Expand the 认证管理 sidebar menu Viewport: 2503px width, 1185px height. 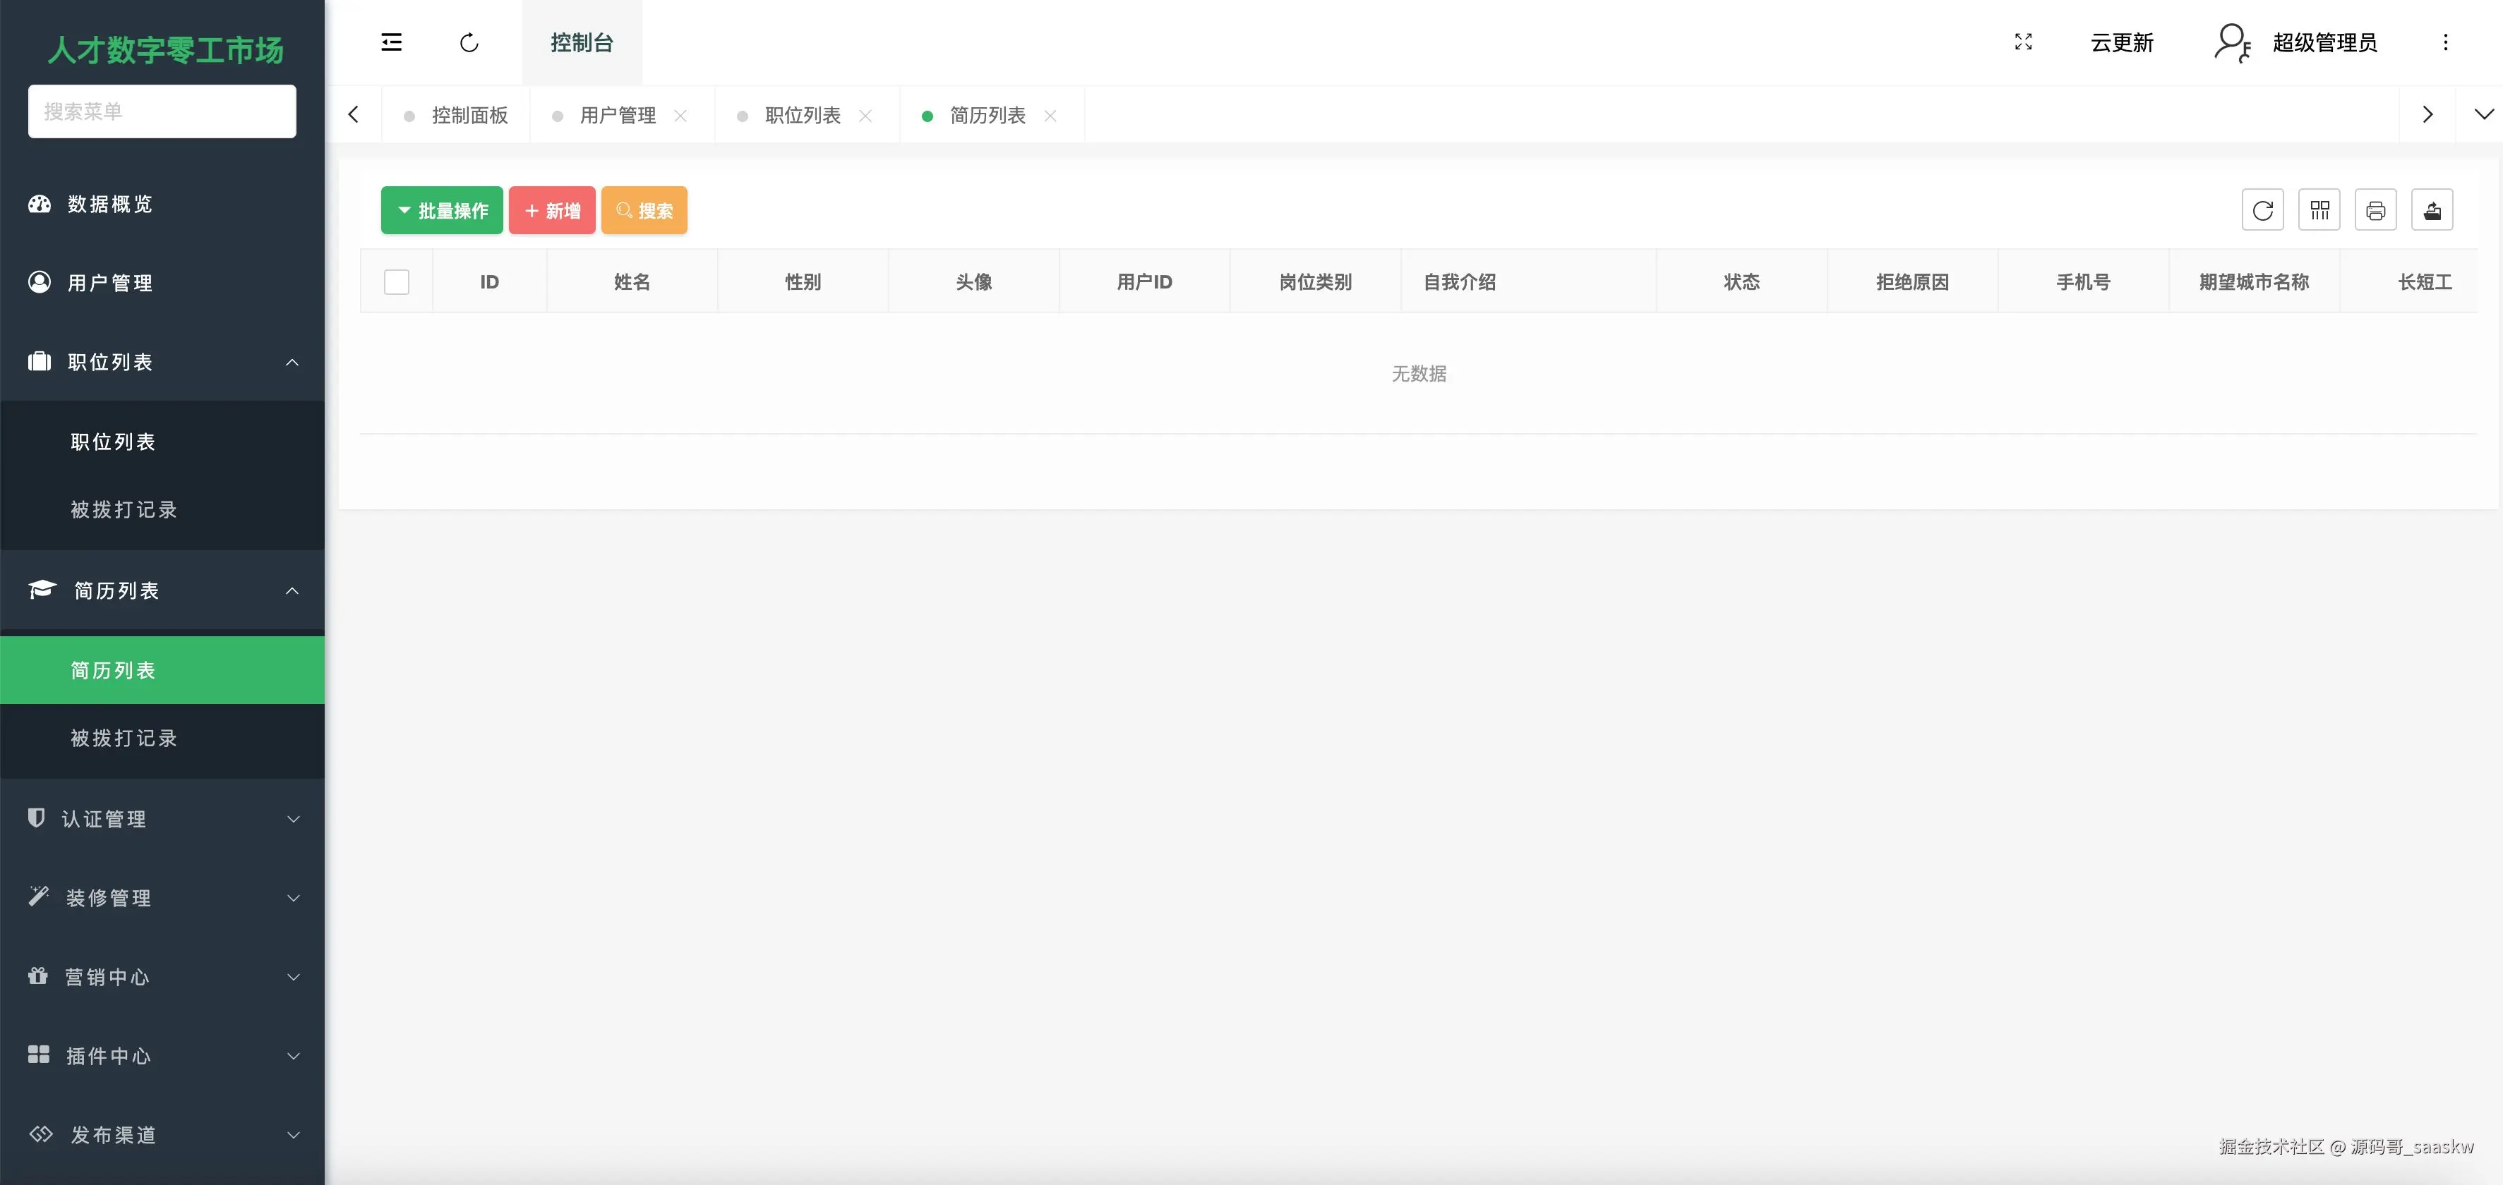click(162, 819)
